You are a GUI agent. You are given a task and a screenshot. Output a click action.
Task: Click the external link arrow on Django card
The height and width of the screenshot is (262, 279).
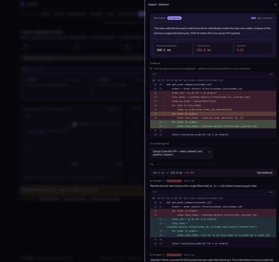209,152
